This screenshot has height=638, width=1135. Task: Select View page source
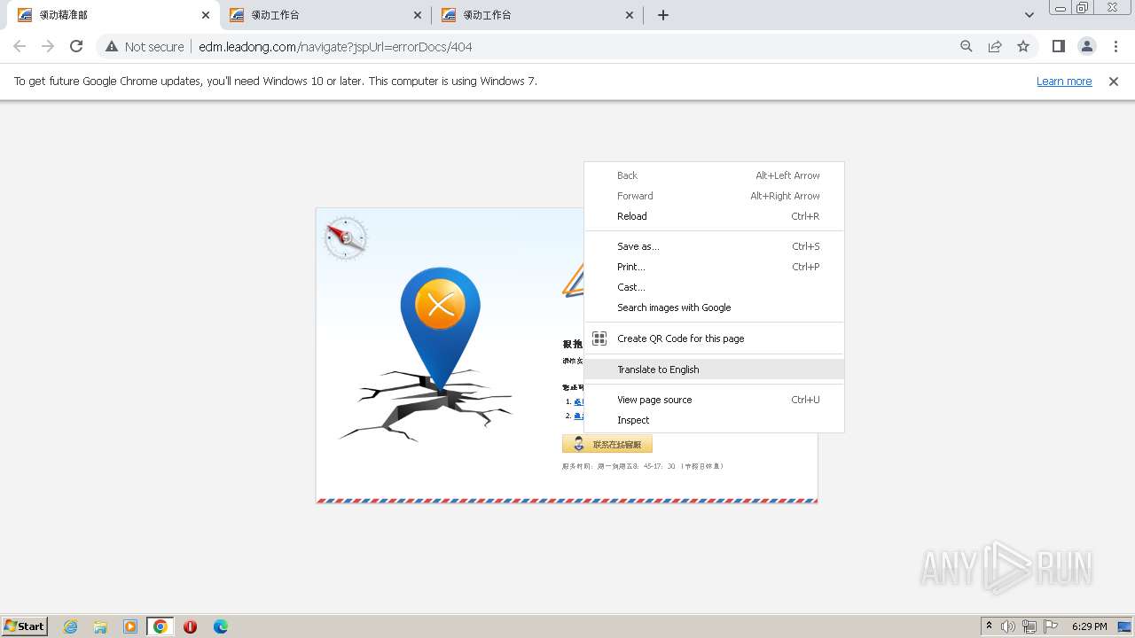pyautogui.click(x=714, y=400)
